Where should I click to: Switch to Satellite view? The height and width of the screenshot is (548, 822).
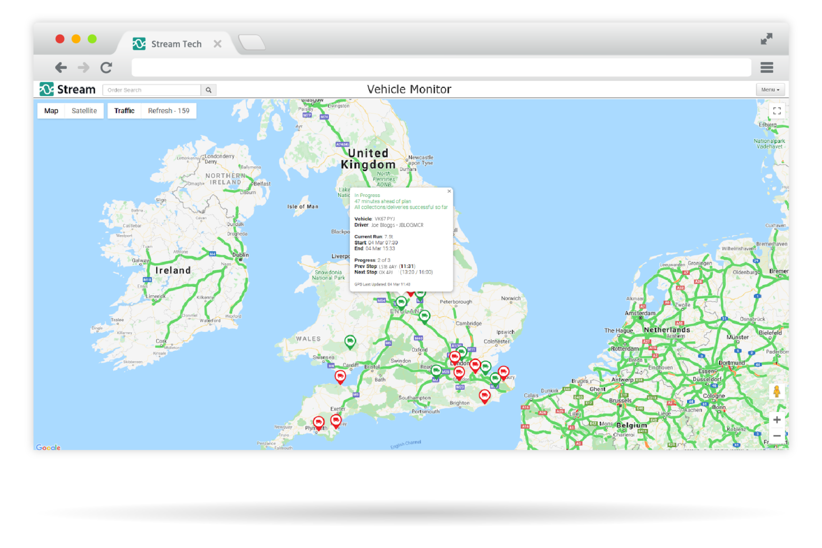(x=84, y=110)
